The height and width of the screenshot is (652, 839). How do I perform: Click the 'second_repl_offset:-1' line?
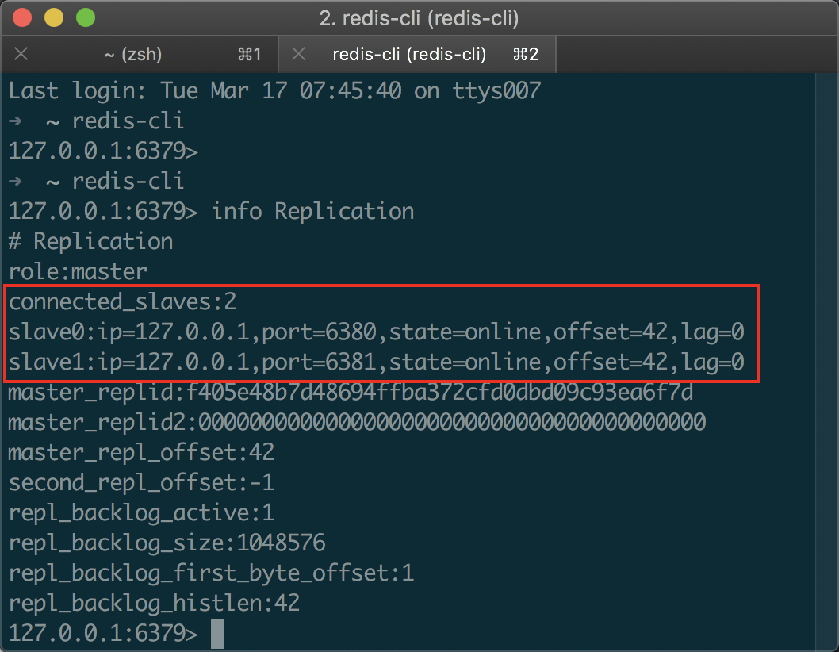141,483
